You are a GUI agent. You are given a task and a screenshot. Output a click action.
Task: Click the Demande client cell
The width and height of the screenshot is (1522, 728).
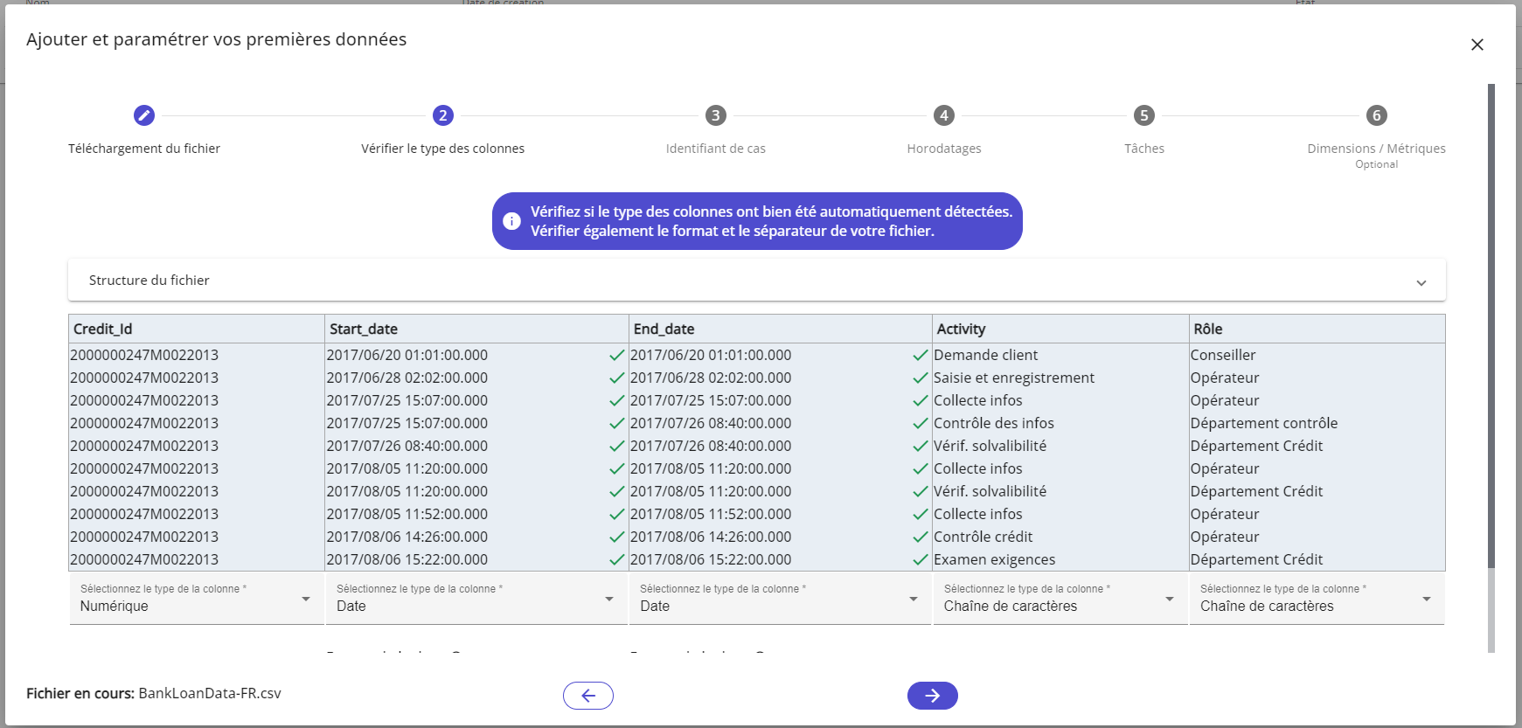coord(986,355)
